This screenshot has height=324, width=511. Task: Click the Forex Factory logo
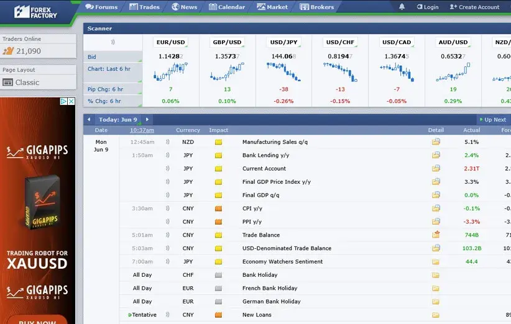point(35,11)
